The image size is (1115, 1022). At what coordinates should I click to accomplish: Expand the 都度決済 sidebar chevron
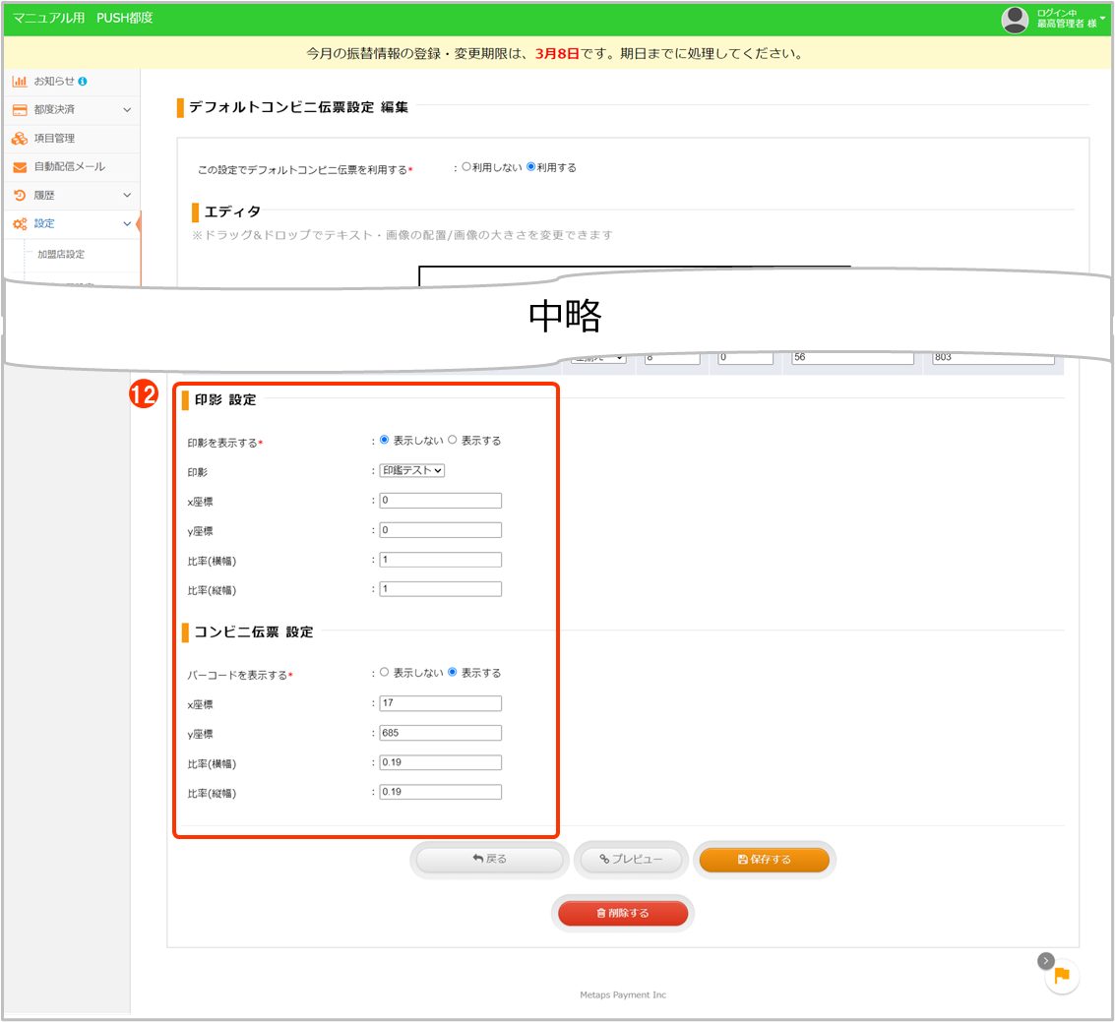127,109
